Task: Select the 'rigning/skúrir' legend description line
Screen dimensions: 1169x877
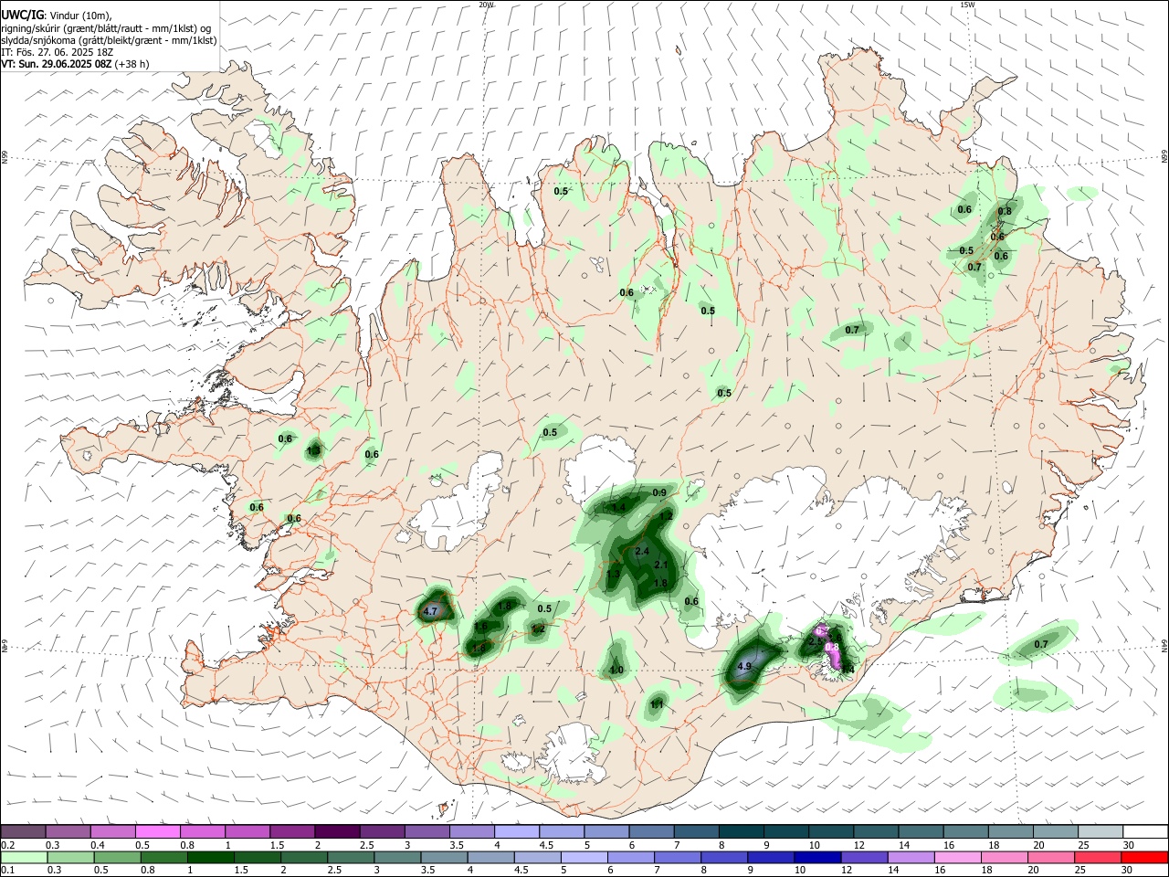Action: coord(108,28)
